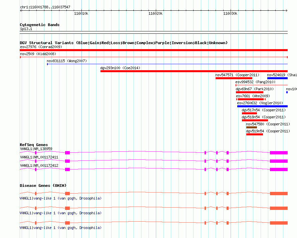Click the 116020k ruler label

pyautogui.click(x=156, y=13)
